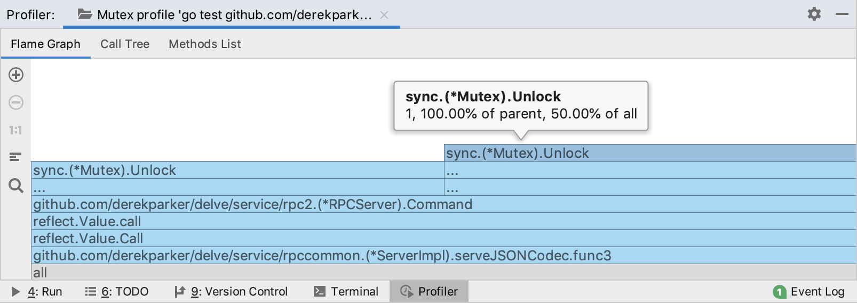This screenshot has width=857, height=303.
Task: Zoom in the flame graph with plus icon
Action: coord(16,75)
